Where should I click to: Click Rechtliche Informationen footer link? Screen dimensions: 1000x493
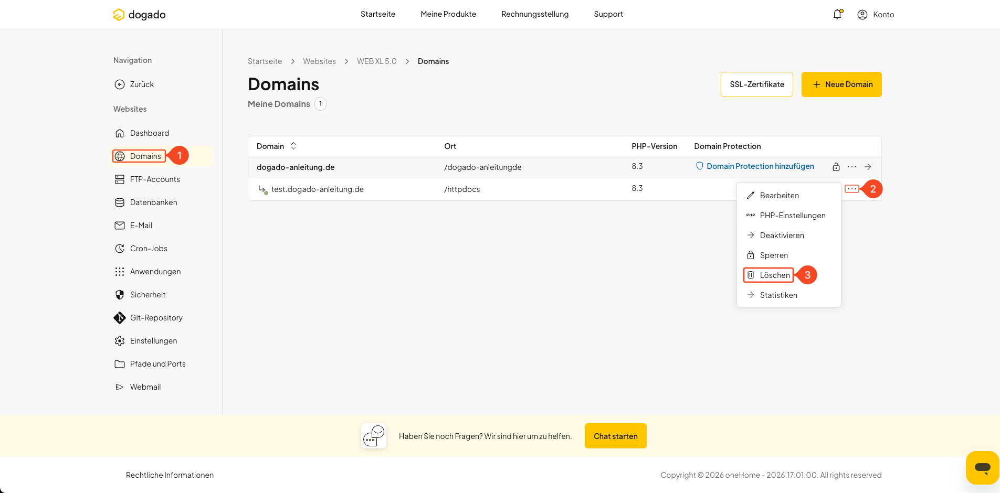(170, 475)
